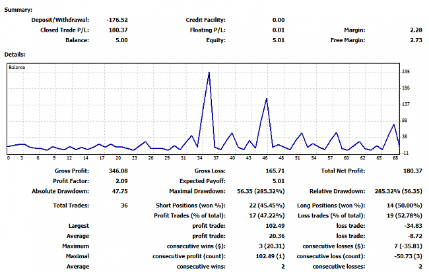Click consecutive losses value 7 (-35.81)
Screen dimensions: 429x272
pyautogui.click(x=408, y=246)
